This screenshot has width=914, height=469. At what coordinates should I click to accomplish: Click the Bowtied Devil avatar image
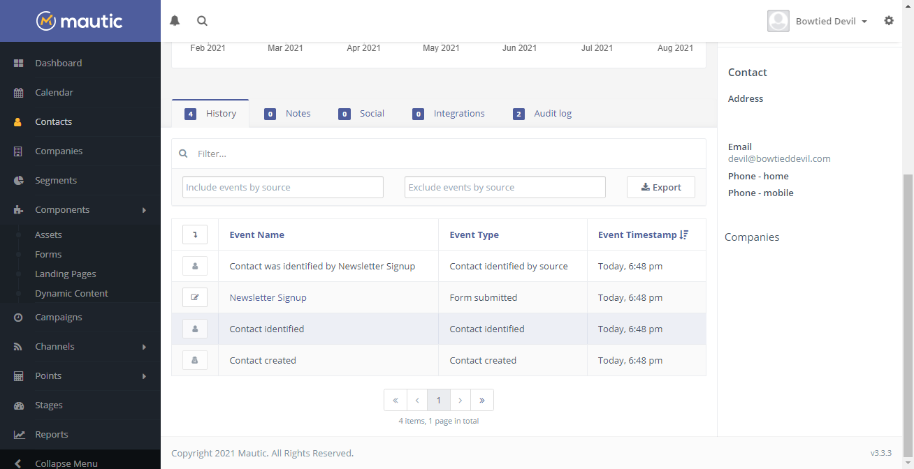click(x=778, y=21)
